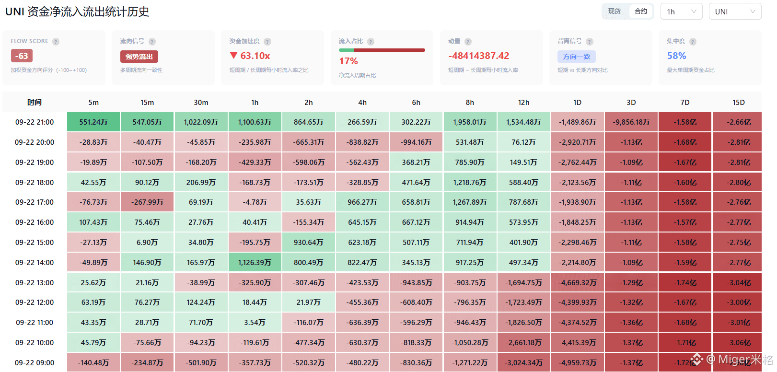Click the 流入占比 progress bar
The image size is (777, 372).
(x=382, y=50)
